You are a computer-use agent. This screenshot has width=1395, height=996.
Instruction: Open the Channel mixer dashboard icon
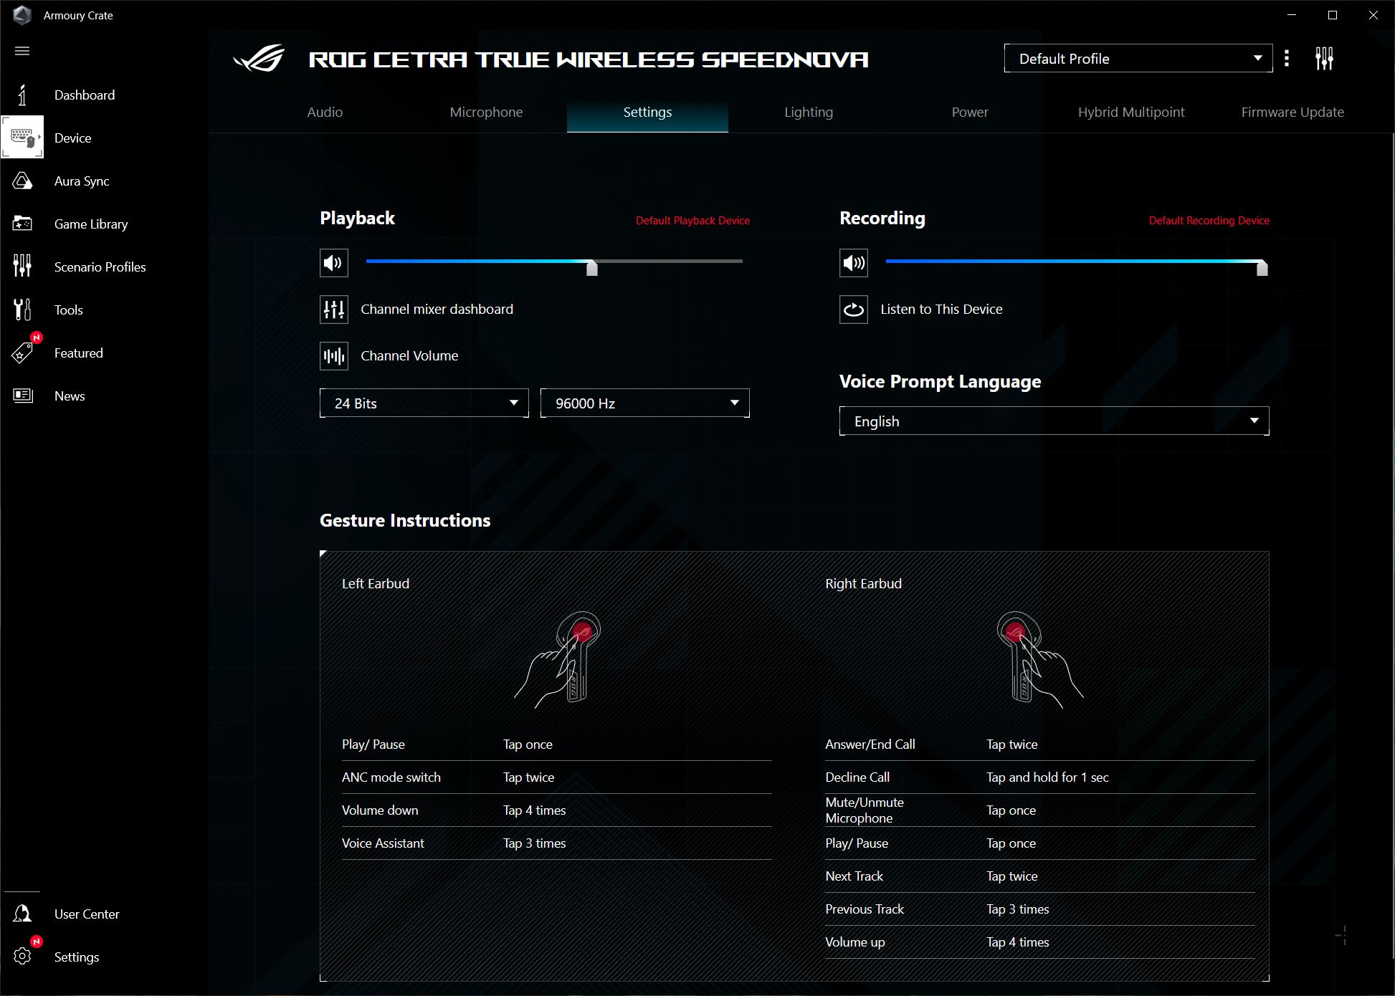coord(334,310)
